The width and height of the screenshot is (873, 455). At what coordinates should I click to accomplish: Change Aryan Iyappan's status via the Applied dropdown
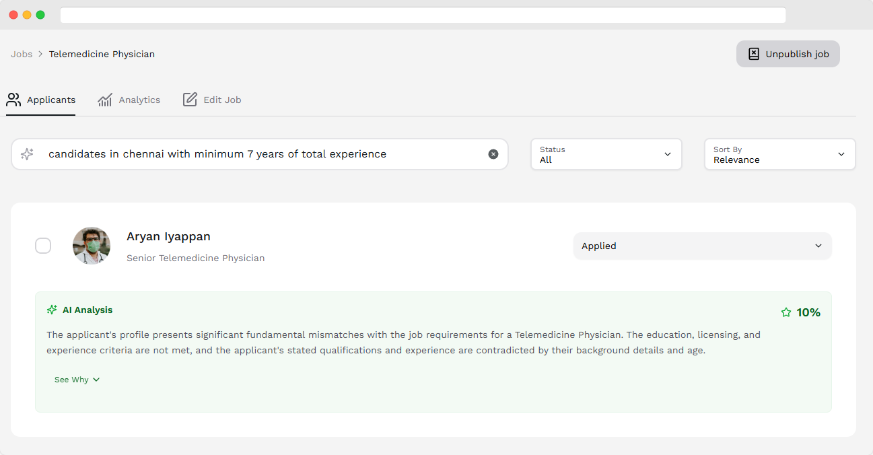tap(702, 246)
